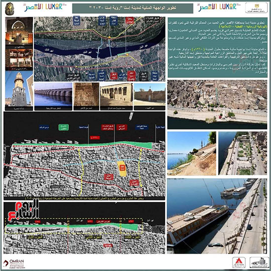Click the red length tag above the green strip in middle map
Image resolution: width=271 pixels, height=271 pixels.
95,138
